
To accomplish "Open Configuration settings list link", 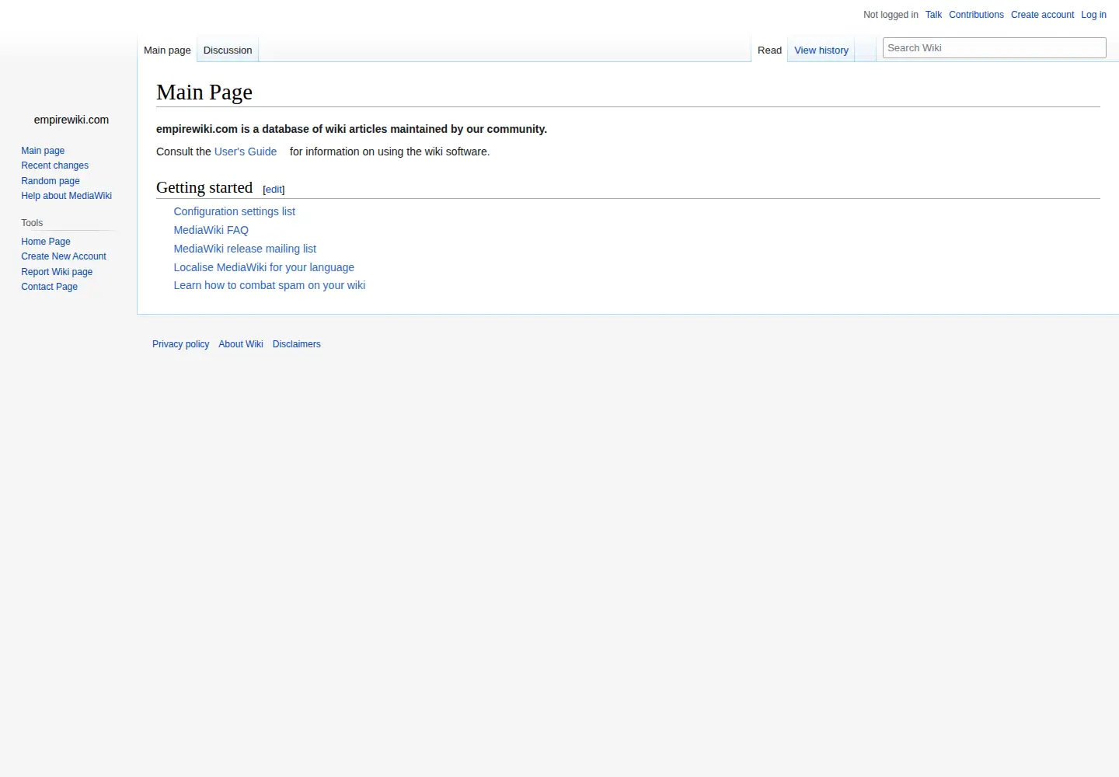I will pos(235,211).
